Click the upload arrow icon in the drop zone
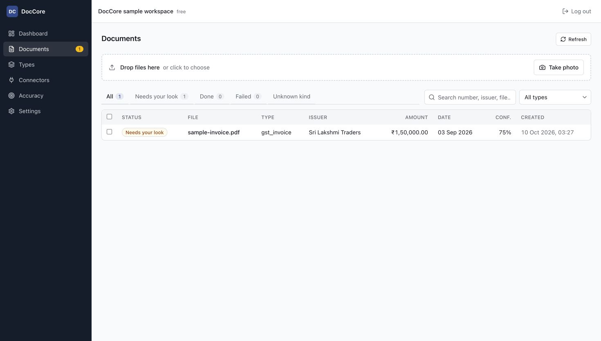This screenshot has height=341, width=601. 112,67
